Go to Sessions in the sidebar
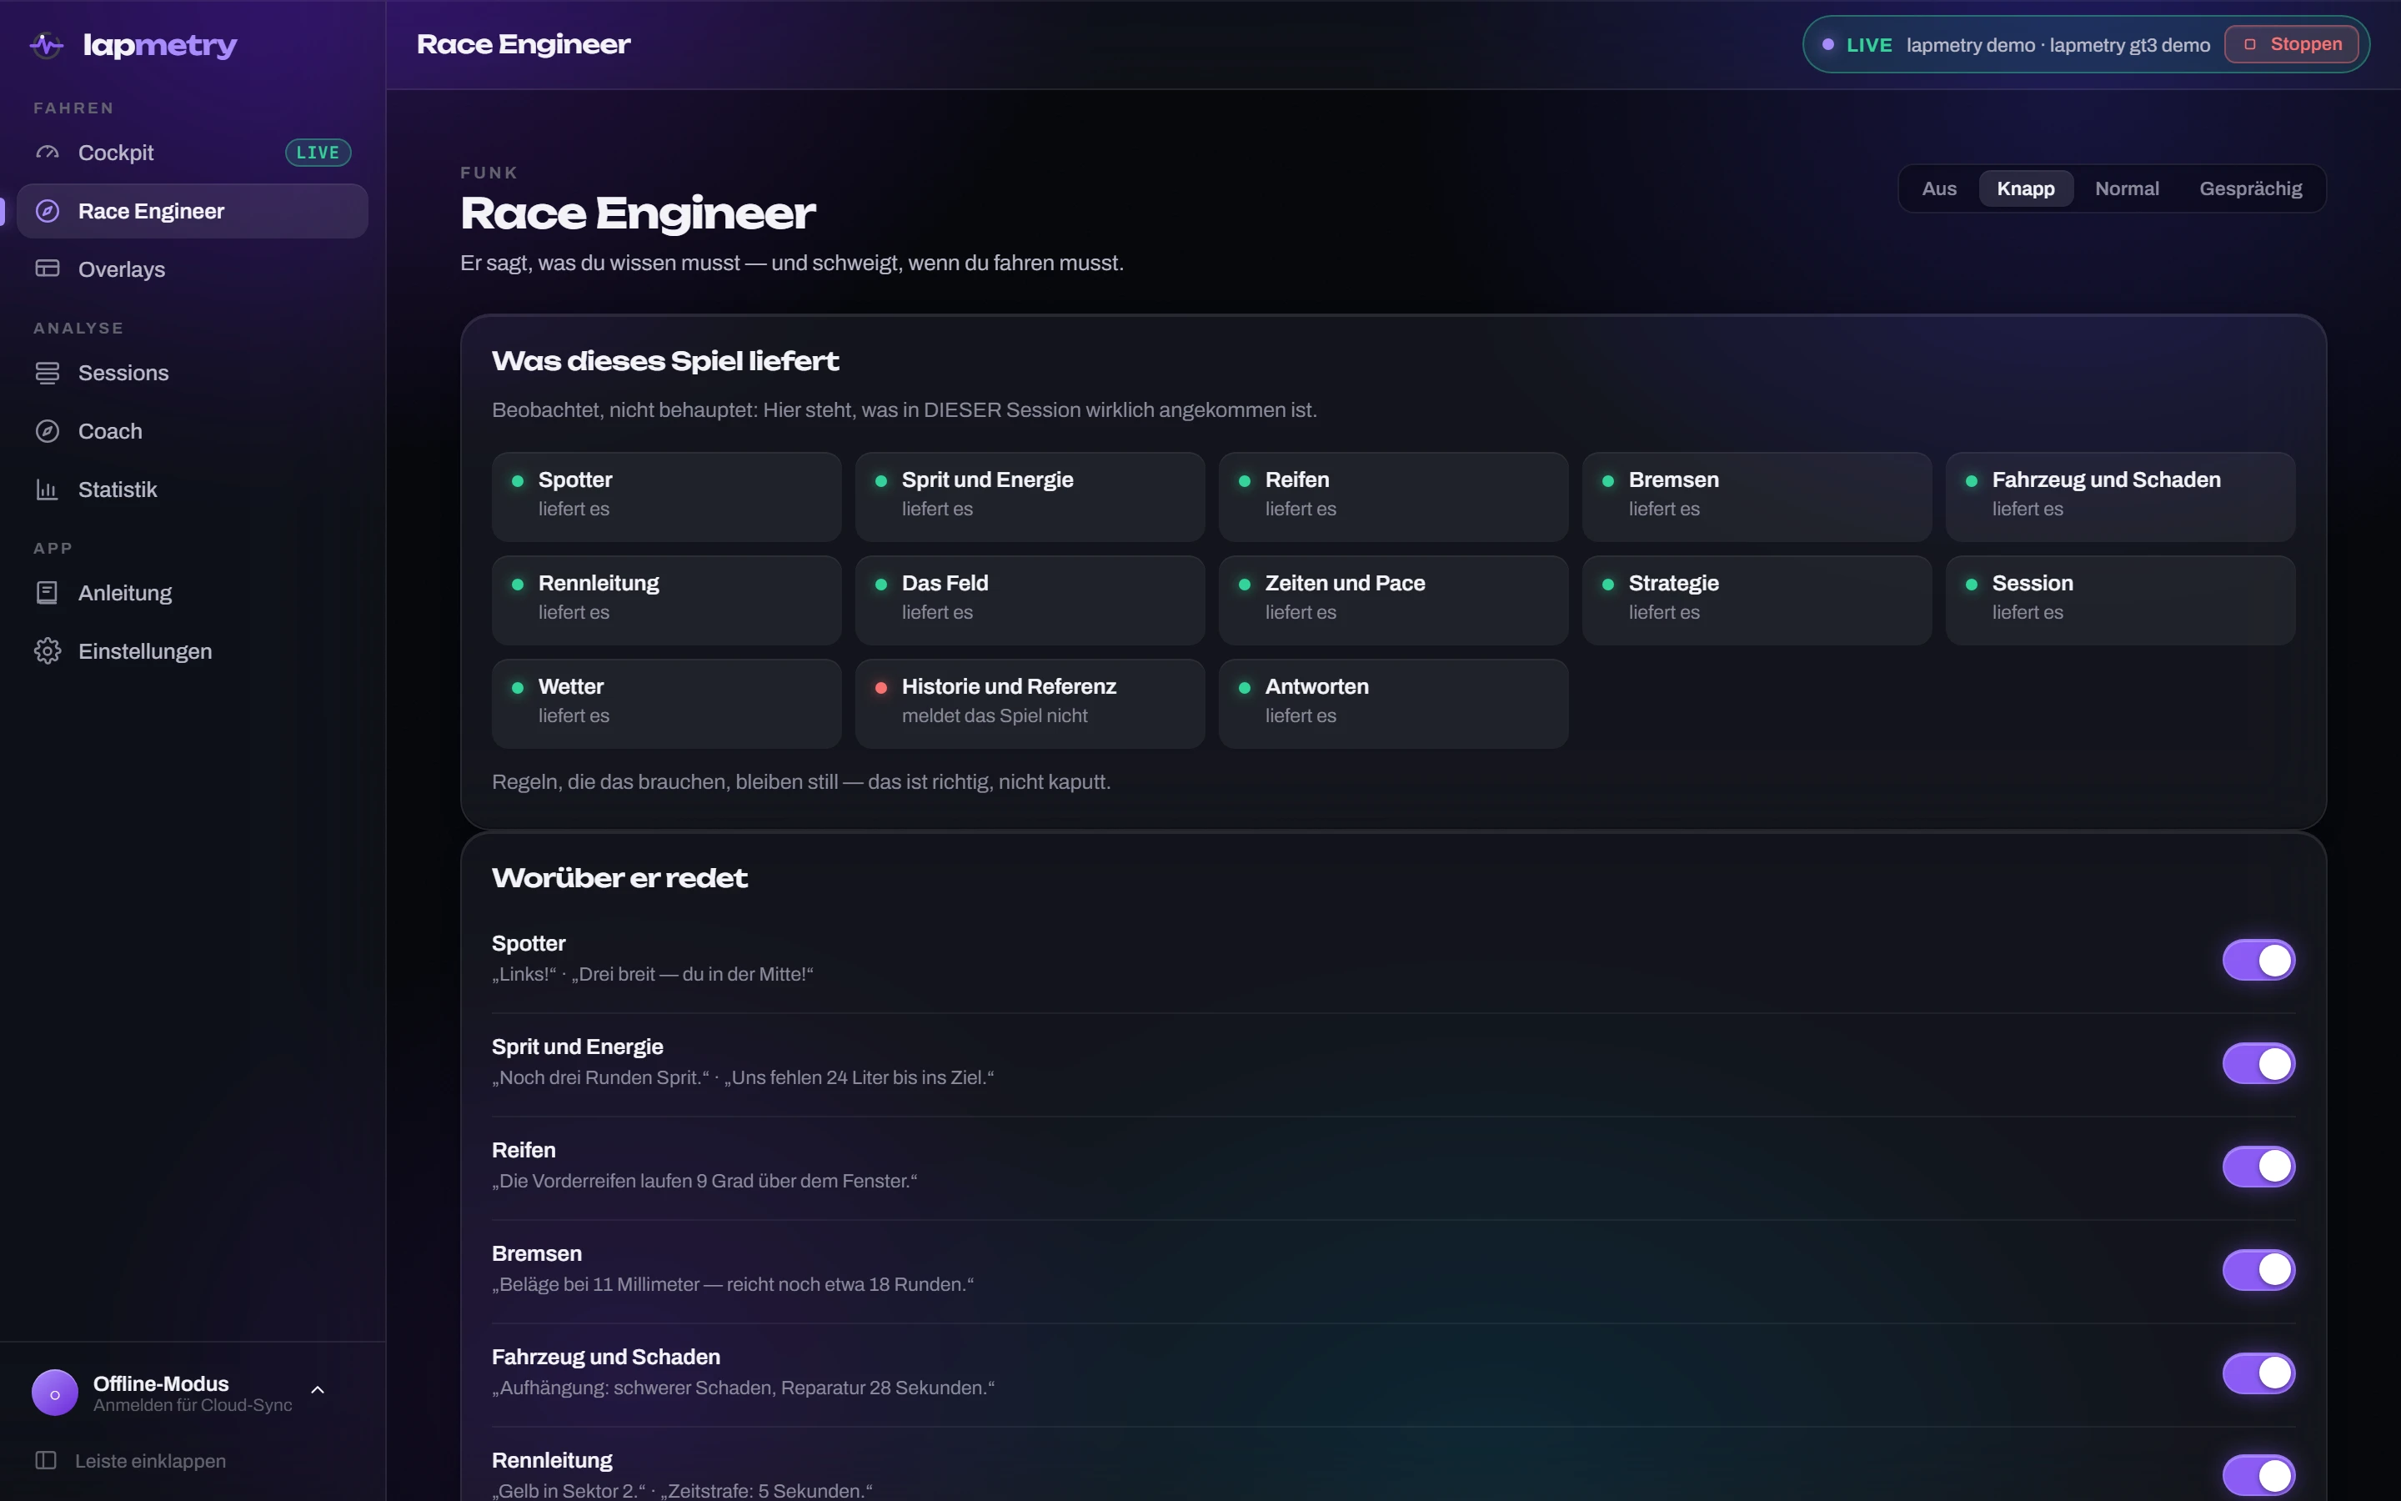2401x1501 pixels. pos(193,374)
